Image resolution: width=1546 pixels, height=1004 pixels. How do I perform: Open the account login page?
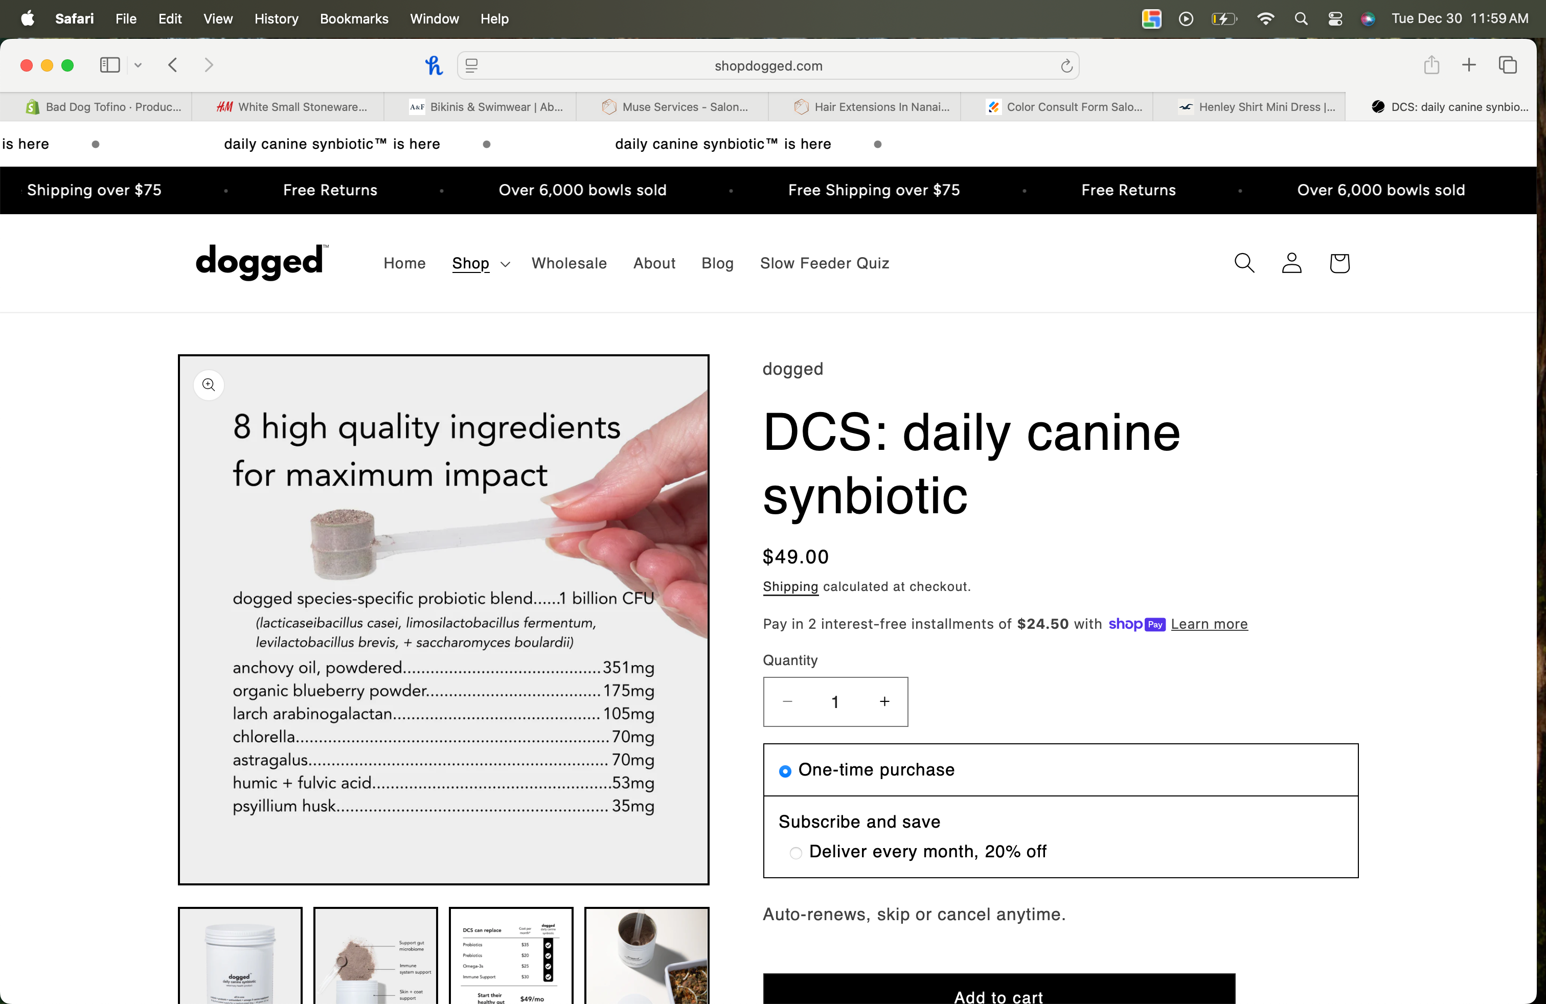coord(1291,263)
